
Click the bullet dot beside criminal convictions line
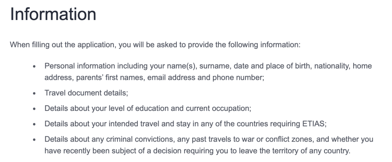click(x=35, y=140)
